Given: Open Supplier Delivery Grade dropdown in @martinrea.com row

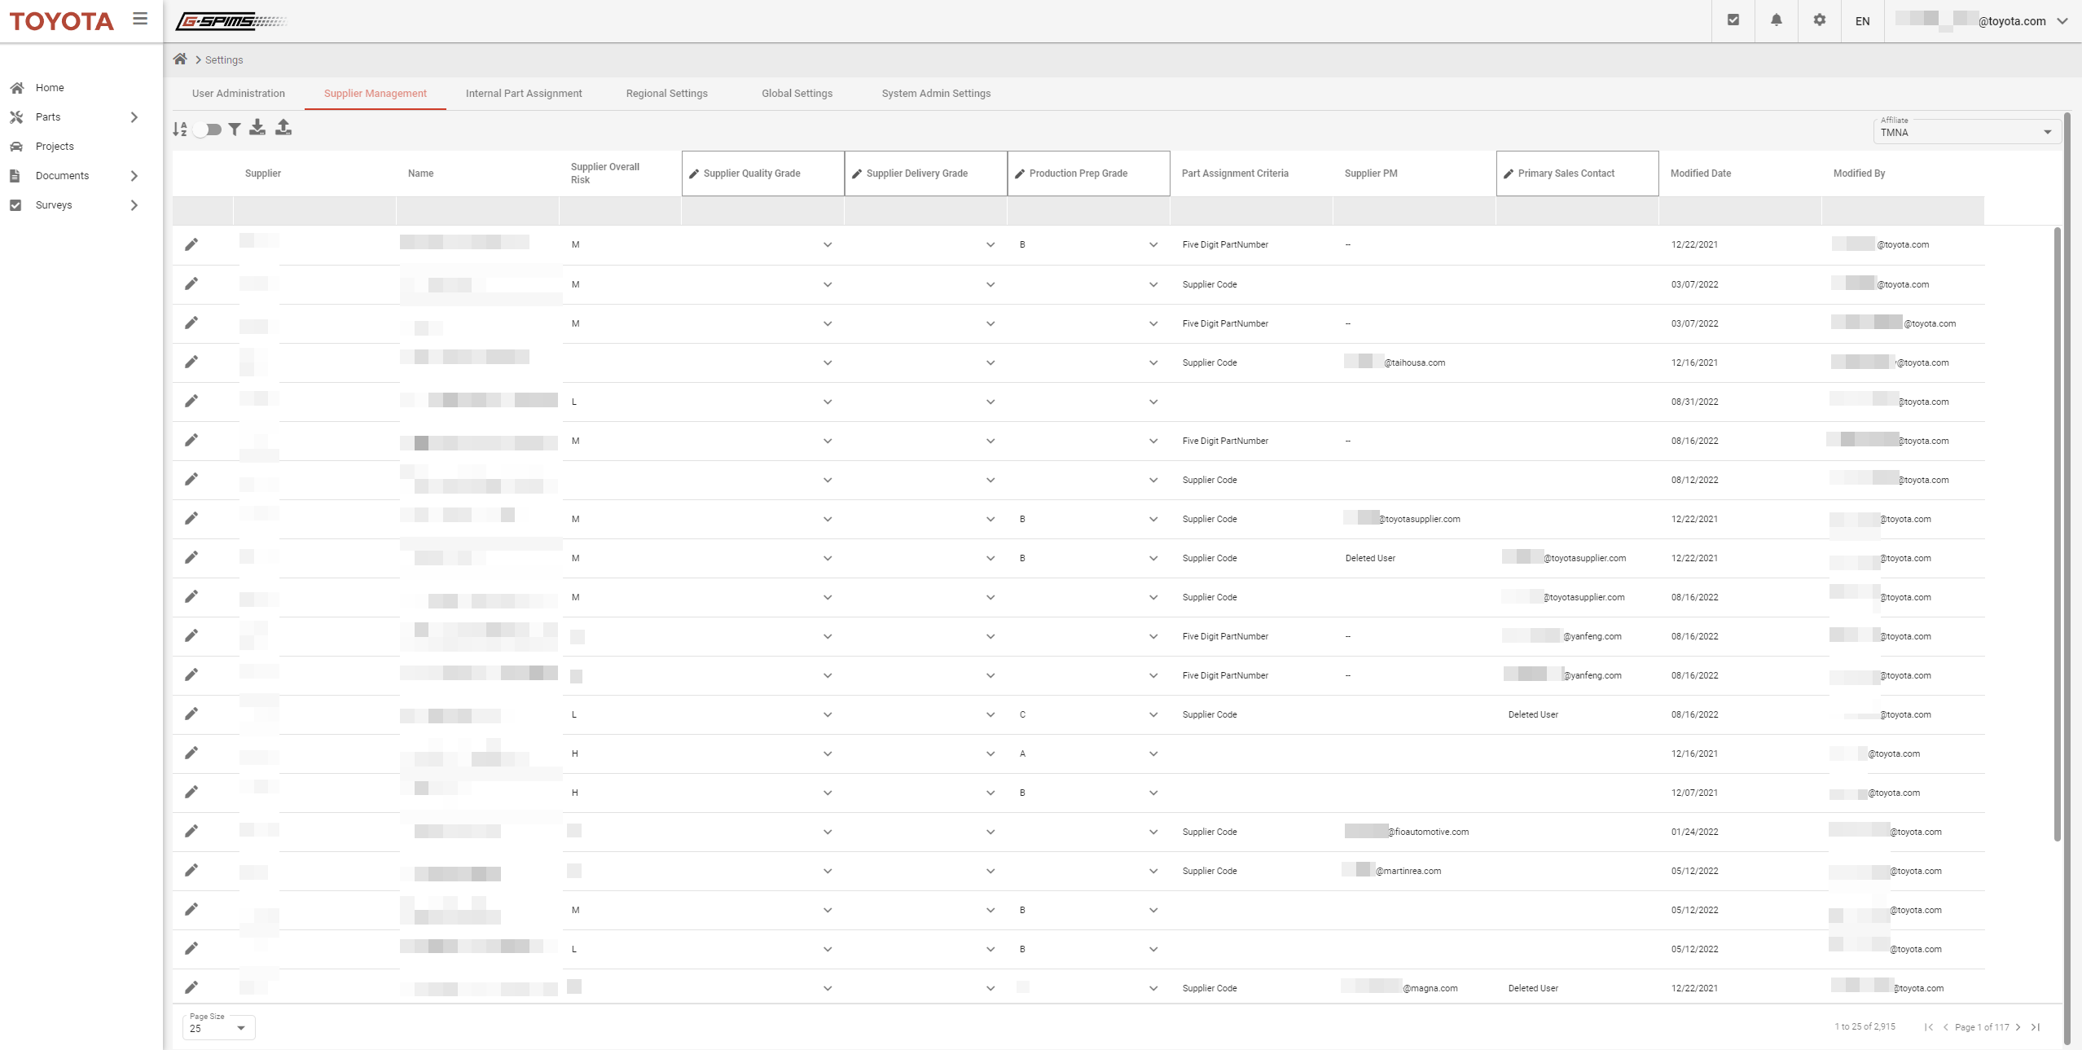Looking at the screenshot, I should pos(990,871).
